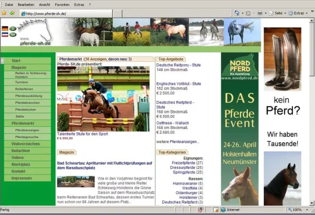Viewport: 315px width, 215px height.
Task: Click the Seite page icon
Action: point(271,13)
